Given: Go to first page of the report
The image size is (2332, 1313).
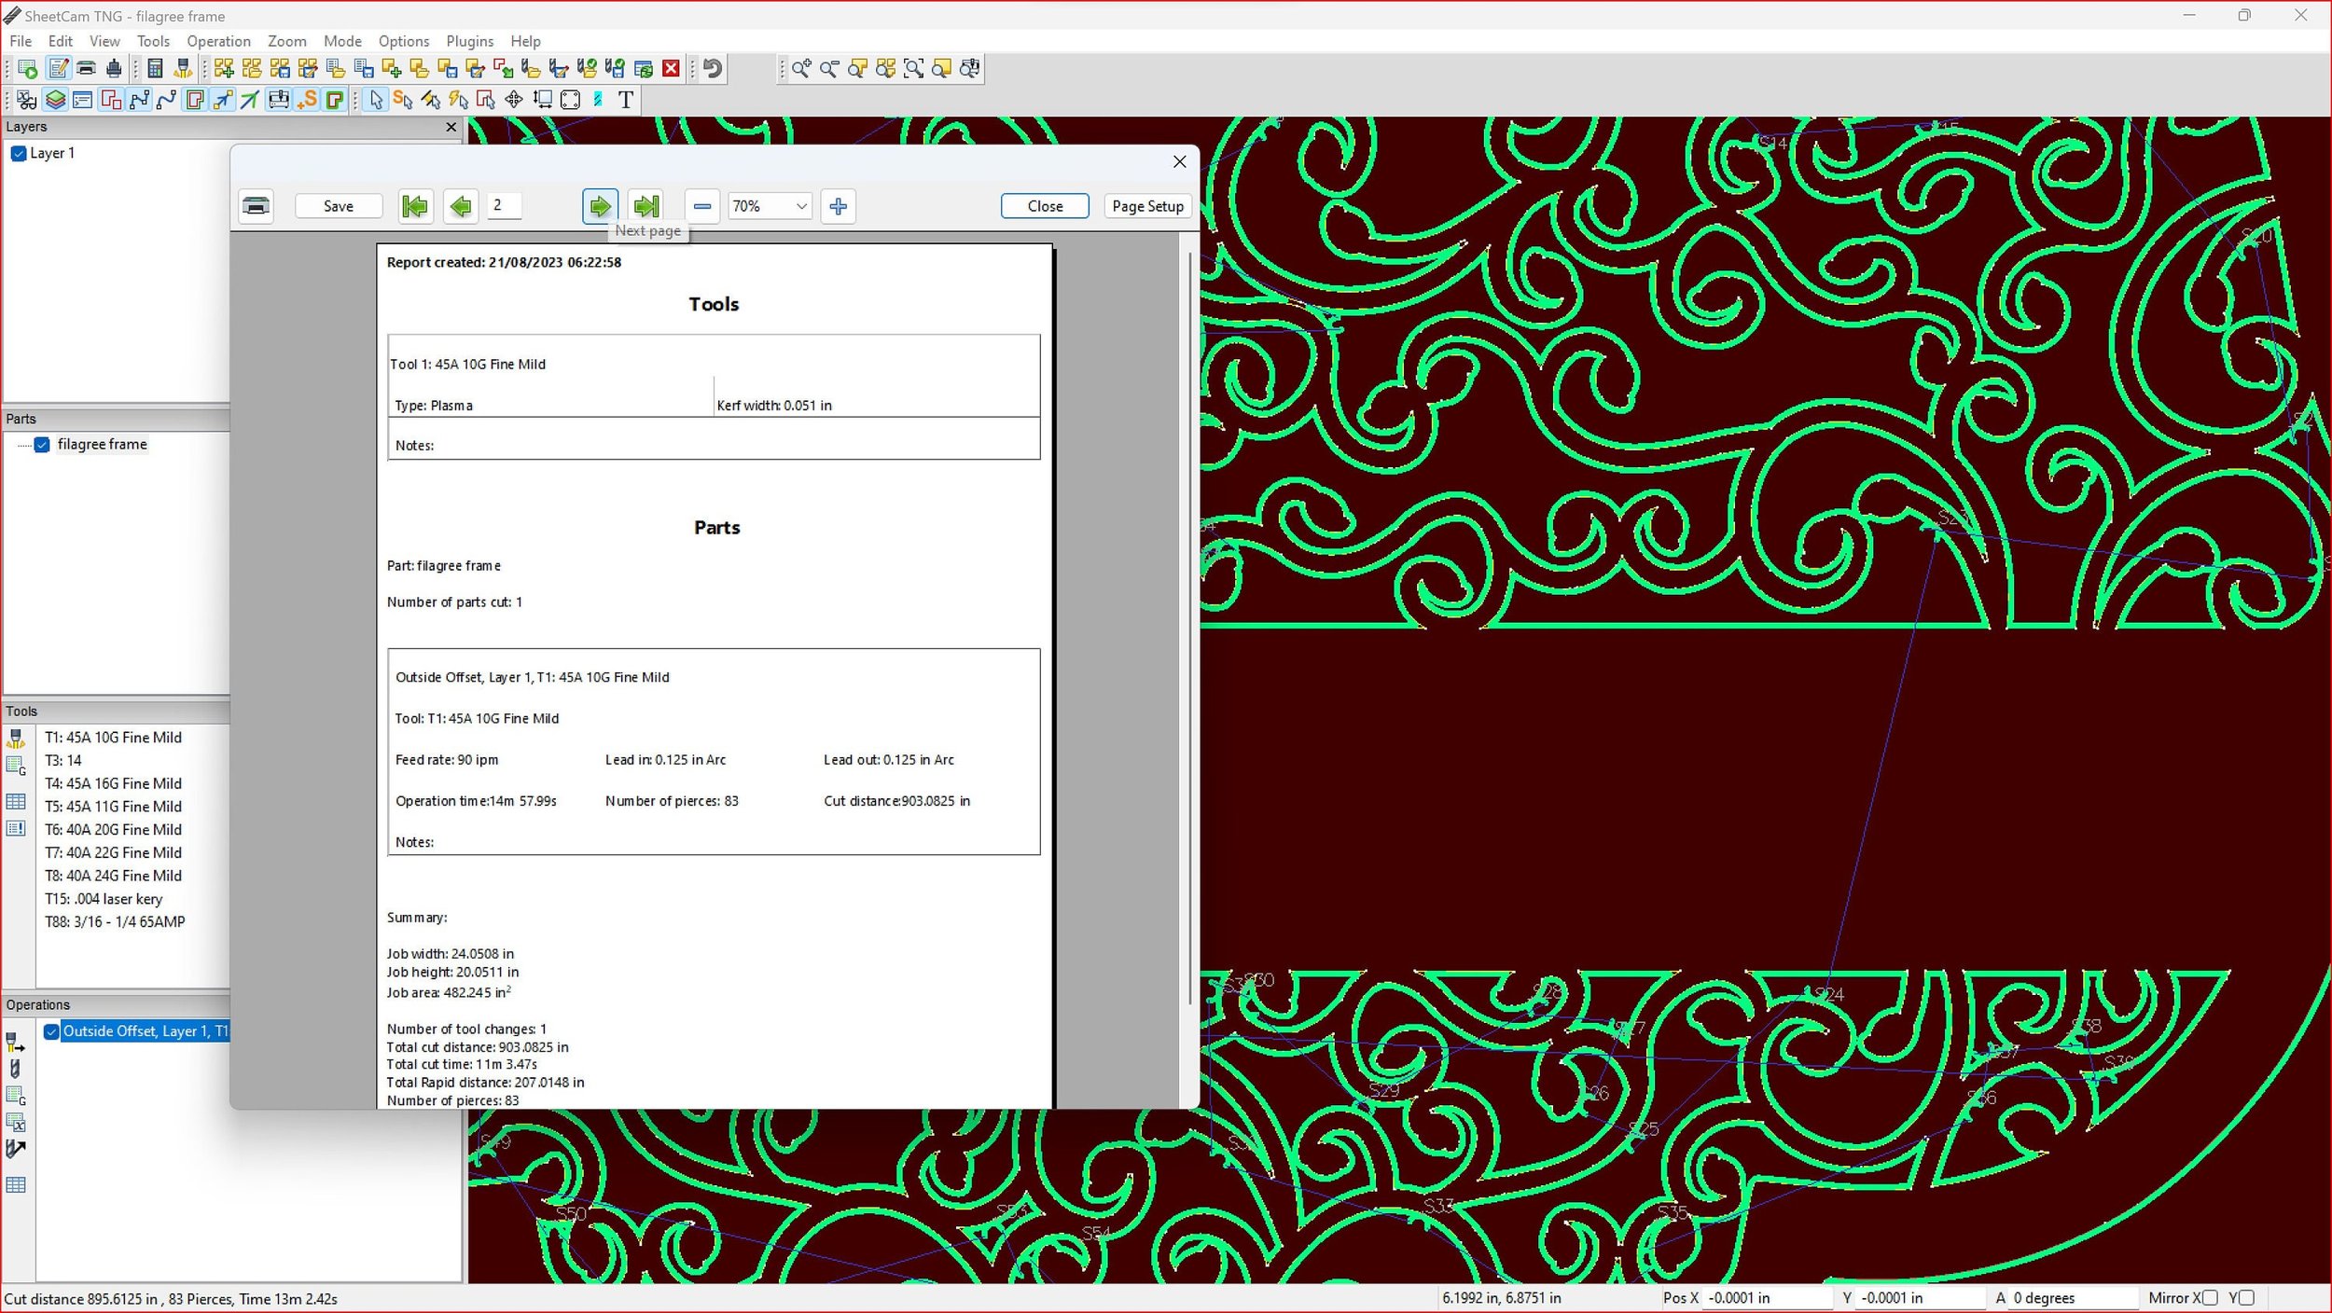Looking at the screenshot, I should (x=415, y=206).
